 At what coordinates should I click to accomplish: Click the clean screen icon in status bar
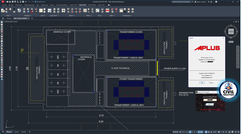tap(236, 132)
